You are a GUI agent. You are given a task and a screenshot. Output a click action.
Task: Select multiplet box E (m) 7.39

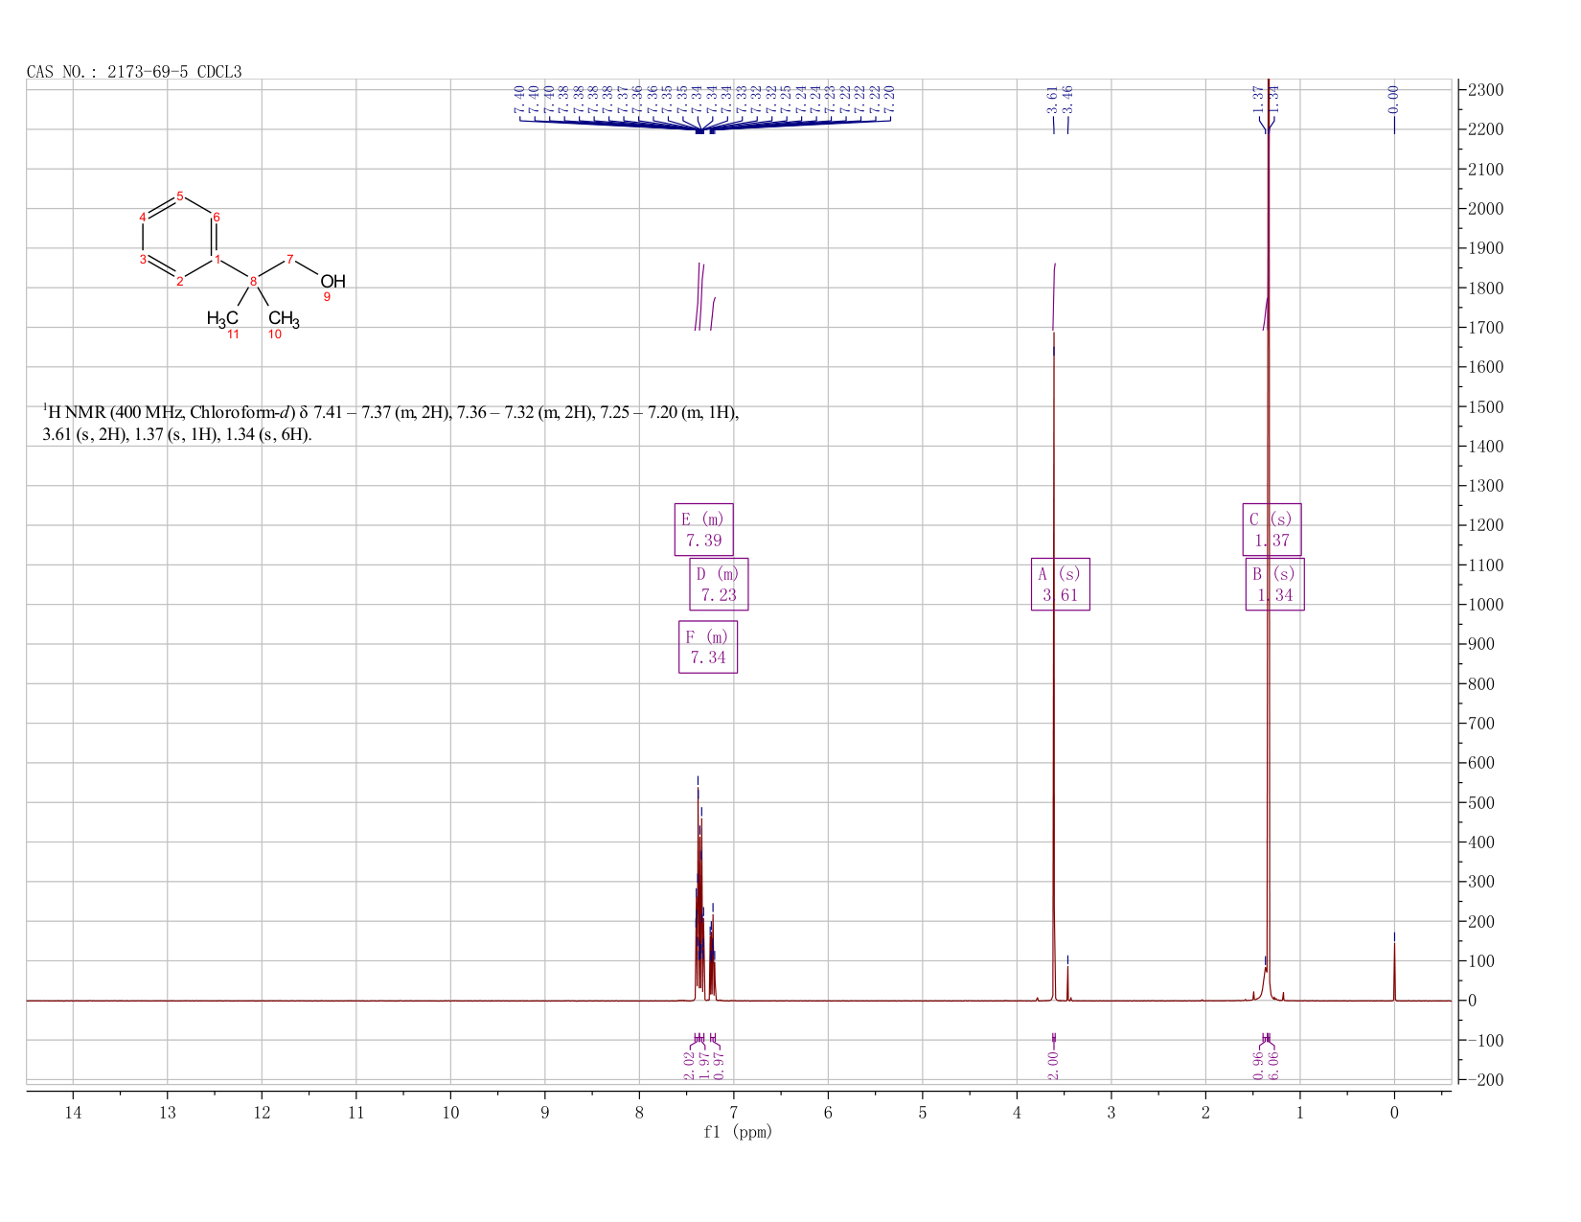(x=704, y=529)
